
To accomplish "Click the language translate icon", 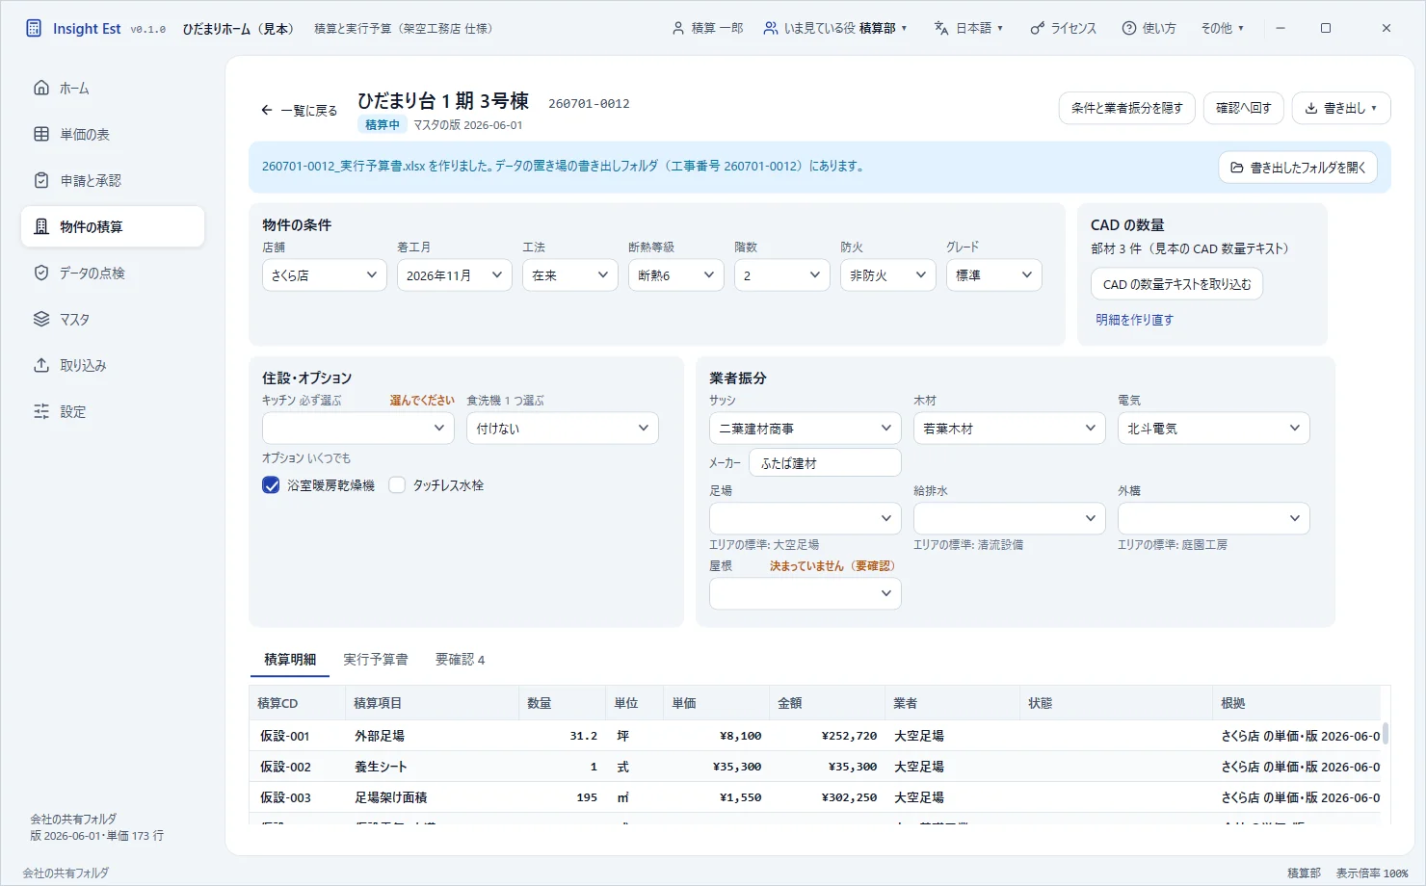I will (x=941, y=28).
